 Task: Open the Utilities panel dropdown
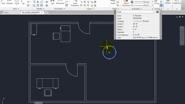pos(168,9)
